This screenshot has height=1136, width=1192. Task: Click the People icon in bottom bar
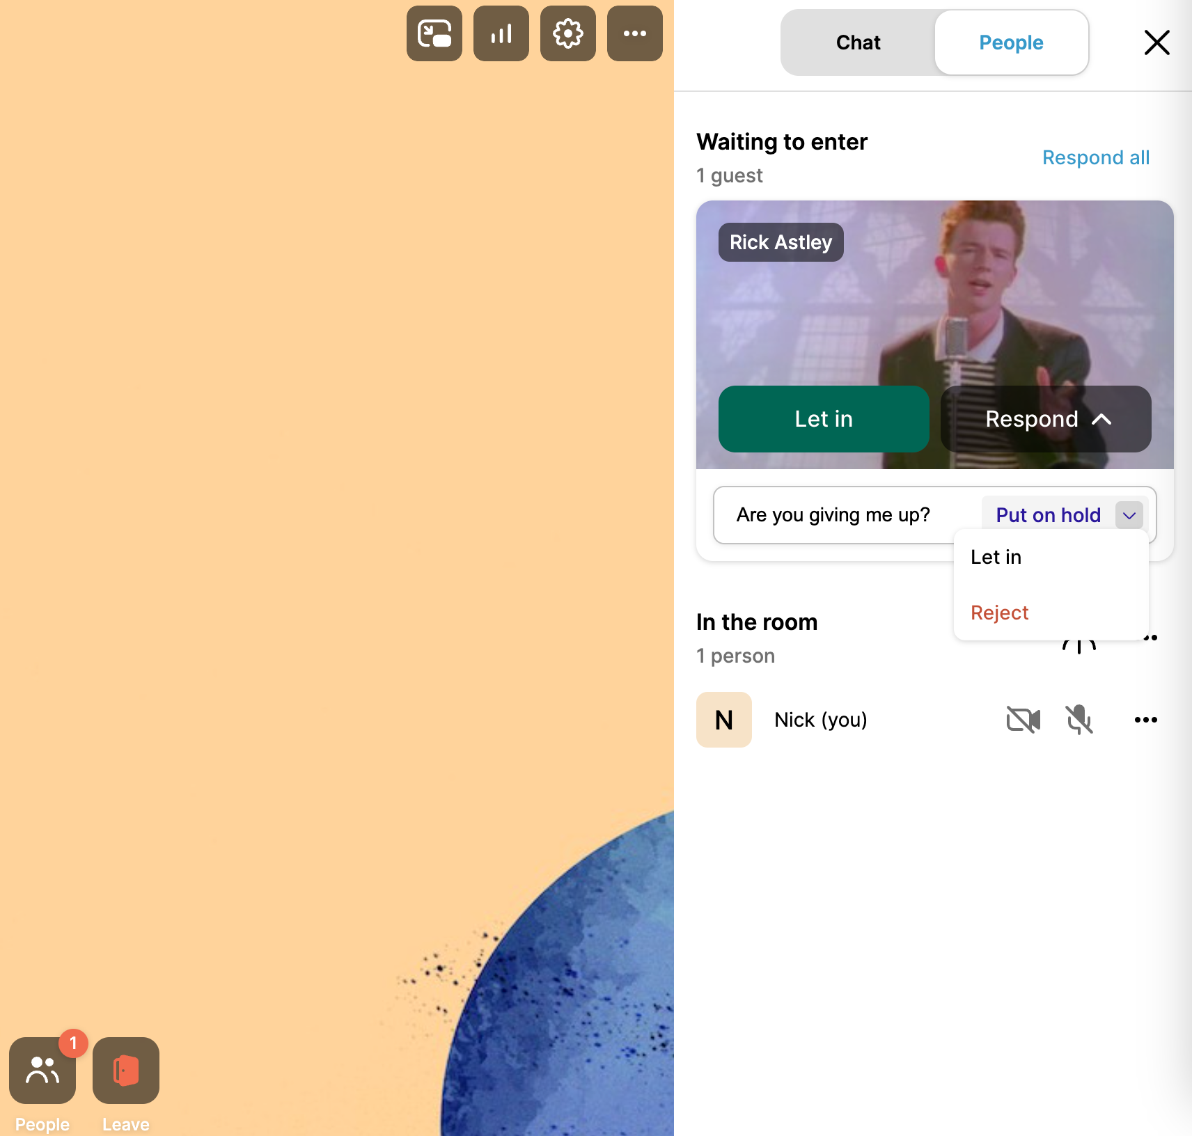point(42,1071)
